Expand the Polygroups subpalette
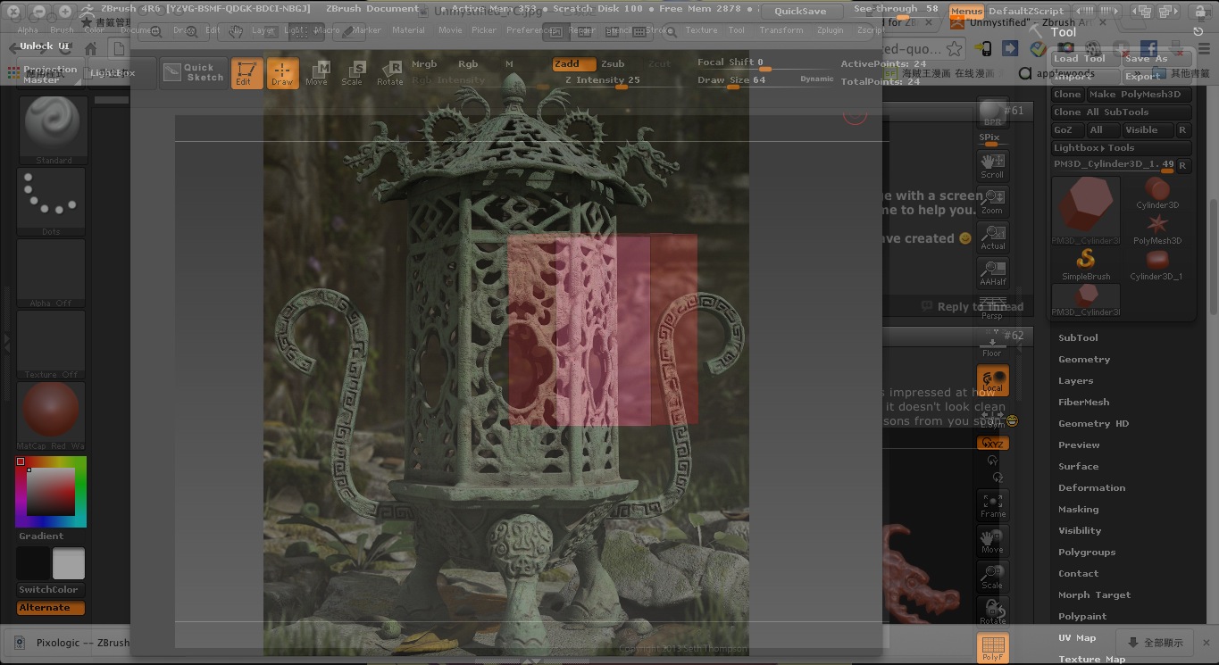The width and height of the screenshot is (1219, 665). (1087, 553)
